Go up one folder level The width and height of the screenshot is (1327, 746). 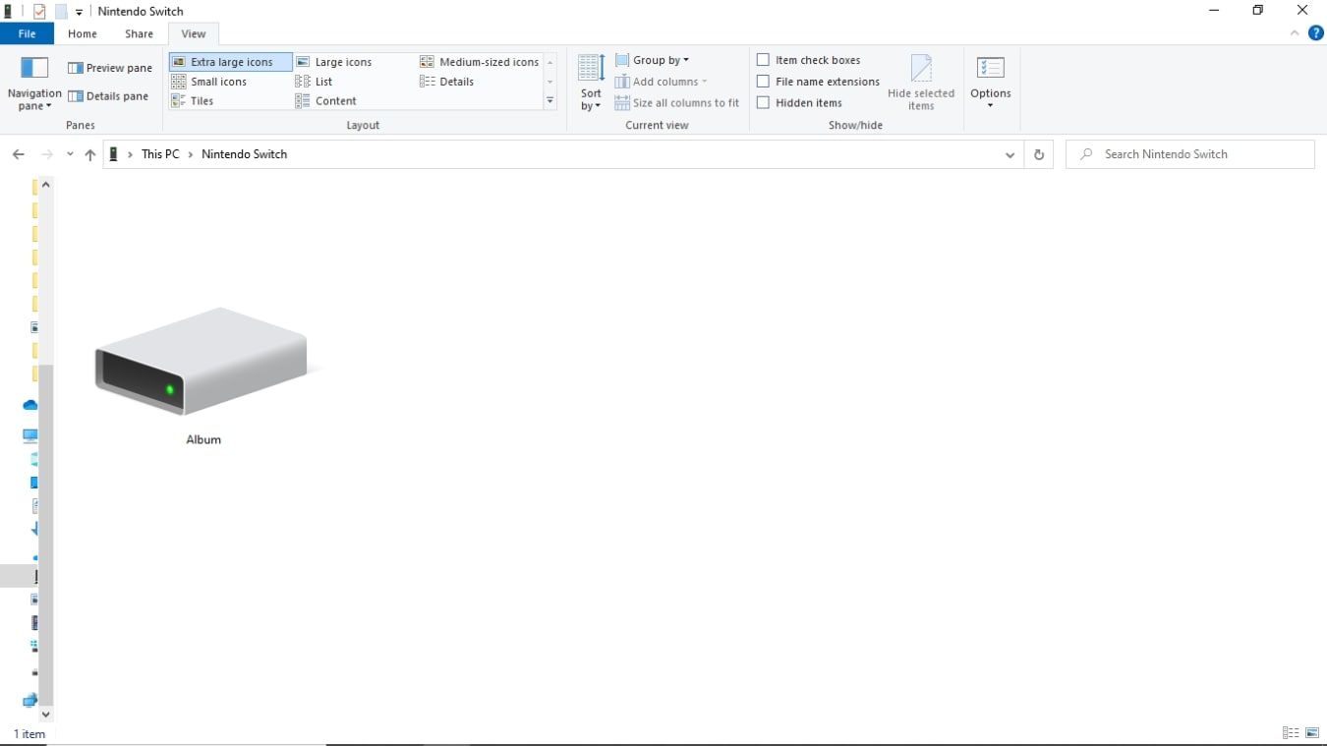(90, 154)
